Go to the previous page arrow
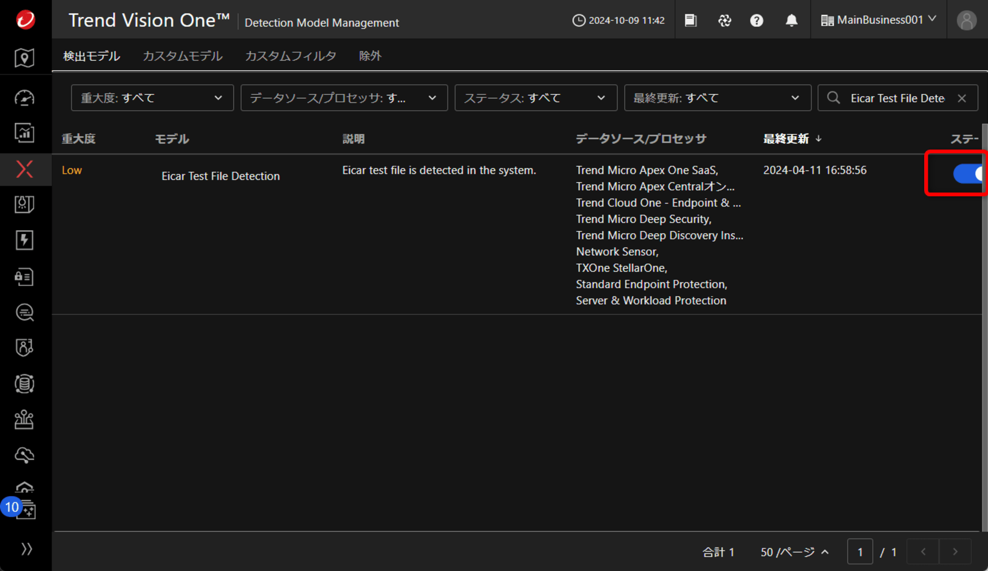 coord(923,551)
